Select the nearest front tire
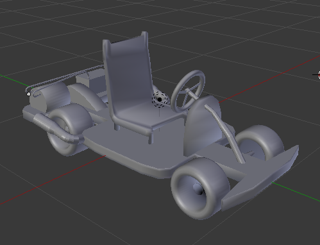This screenshot has height=245, width=320. pyautogui.click(x=200, y=189)
